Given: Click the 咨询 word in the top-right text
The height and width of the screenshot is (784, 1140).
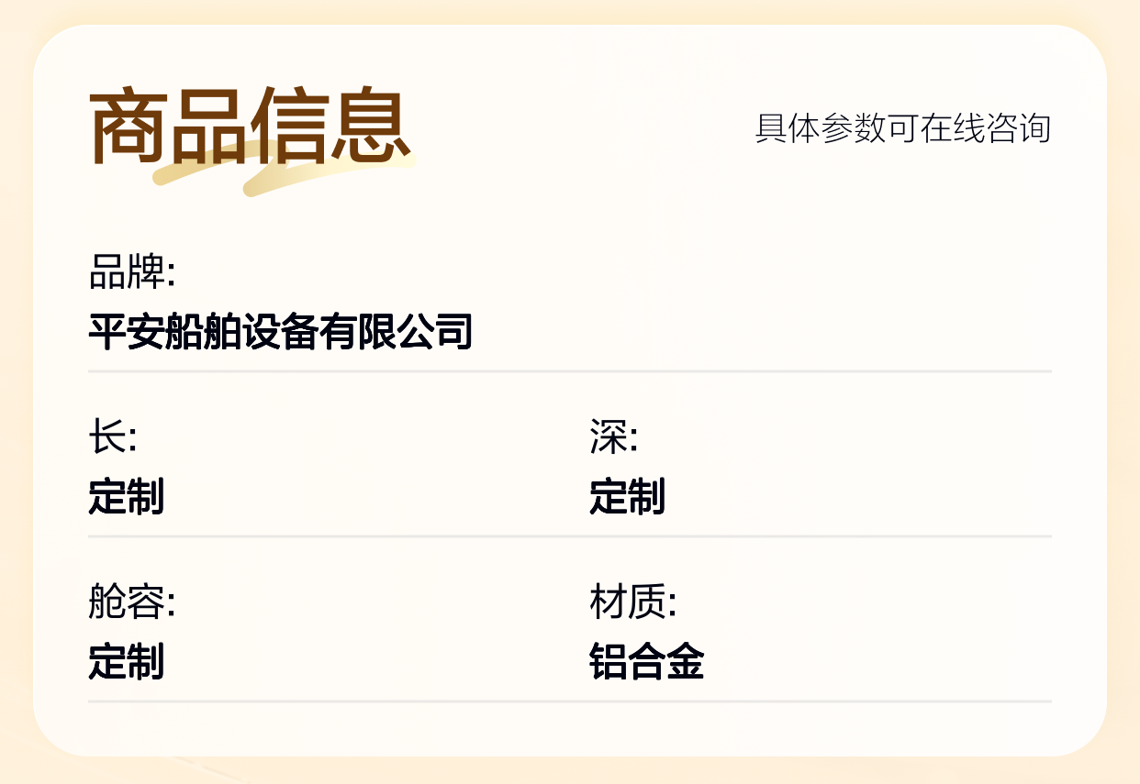Looking at the screenshot, I should click(x=1019, y=128).
